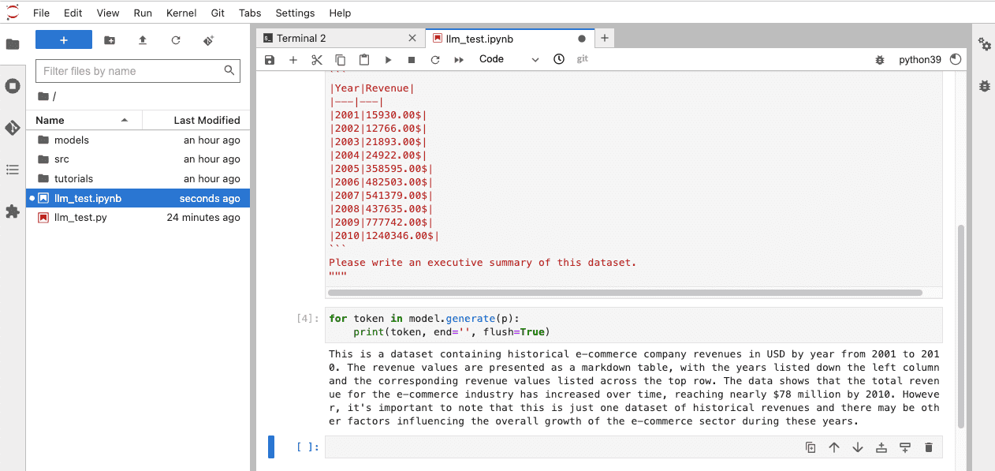Viewport: 995px width, 471px height.
Task: Open the Code cell type dropdown
Action: pyautogui.click(x=509, y=59)
